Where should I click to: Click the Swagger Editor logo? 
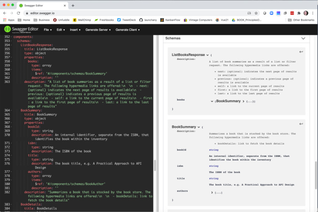click(20, 30)
